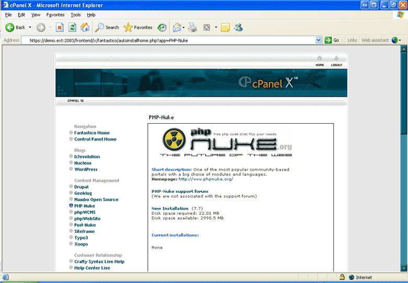Open the Mambo Open Source link
The height and width of the screenshot is (283, 408).
click(96, 200)
